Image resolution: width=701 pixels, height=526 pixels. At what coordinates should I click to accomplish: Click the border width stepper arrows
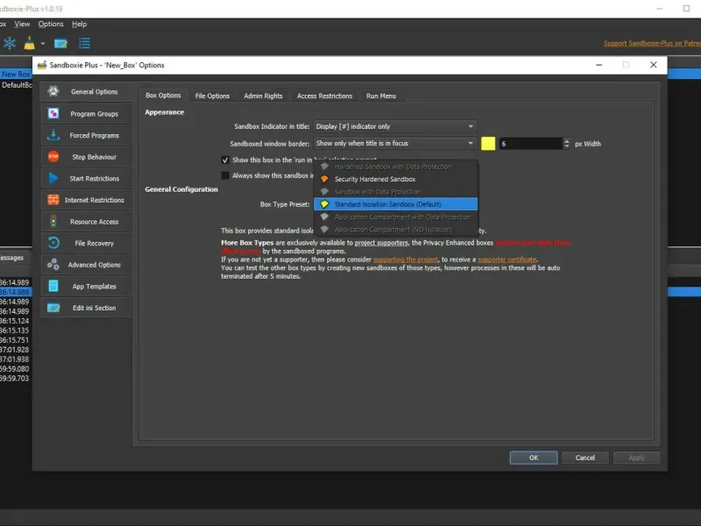pyautogui.click(x=566, y=144)
